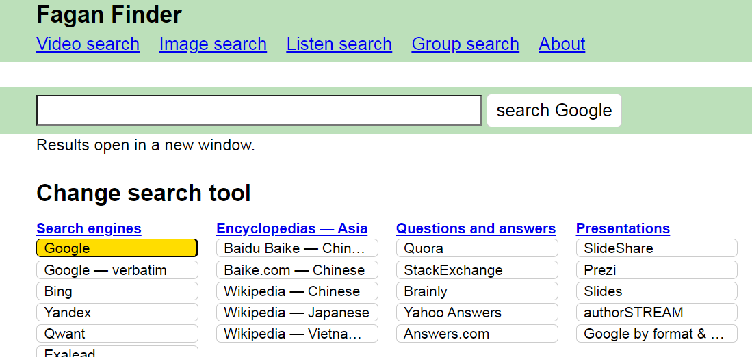This screenshot has height=357, width=752.
Task: Select SlideShare under Presentations
Action: [x=657, y=248]
